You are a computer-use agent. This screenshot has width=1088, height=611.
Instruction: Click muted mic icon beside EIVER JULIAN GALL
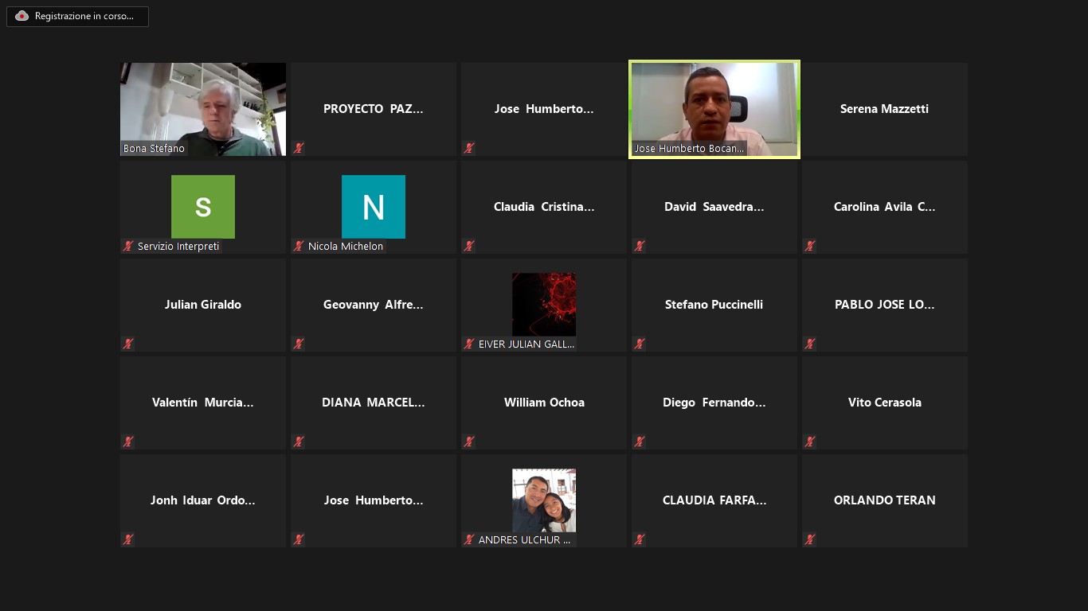tap(469, 344)
